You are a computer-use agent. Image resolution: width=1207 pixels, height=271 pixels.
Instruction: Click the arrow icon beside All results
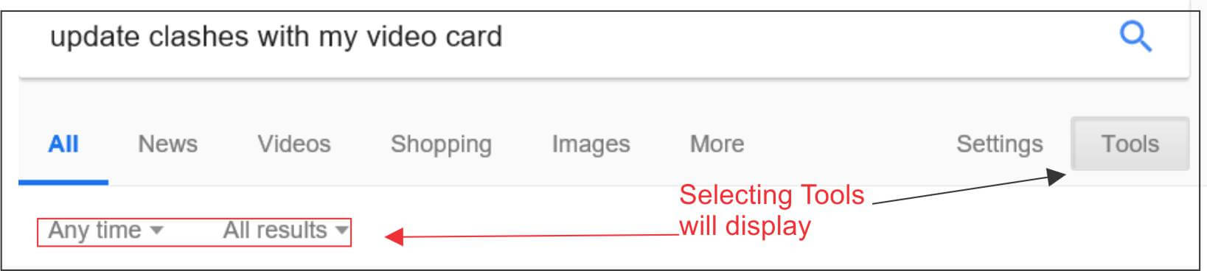click(341, 230)
